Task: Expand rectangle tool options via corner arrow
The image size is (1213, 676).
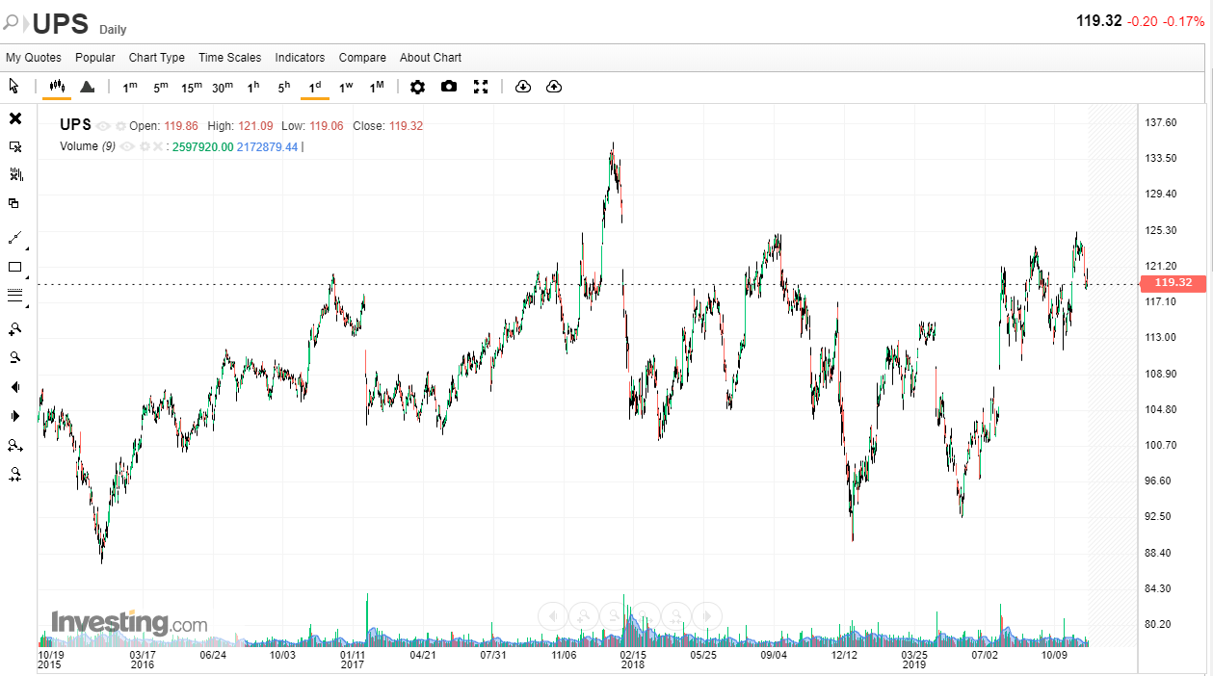Action: pyautogui.click(x=27, y=276)
